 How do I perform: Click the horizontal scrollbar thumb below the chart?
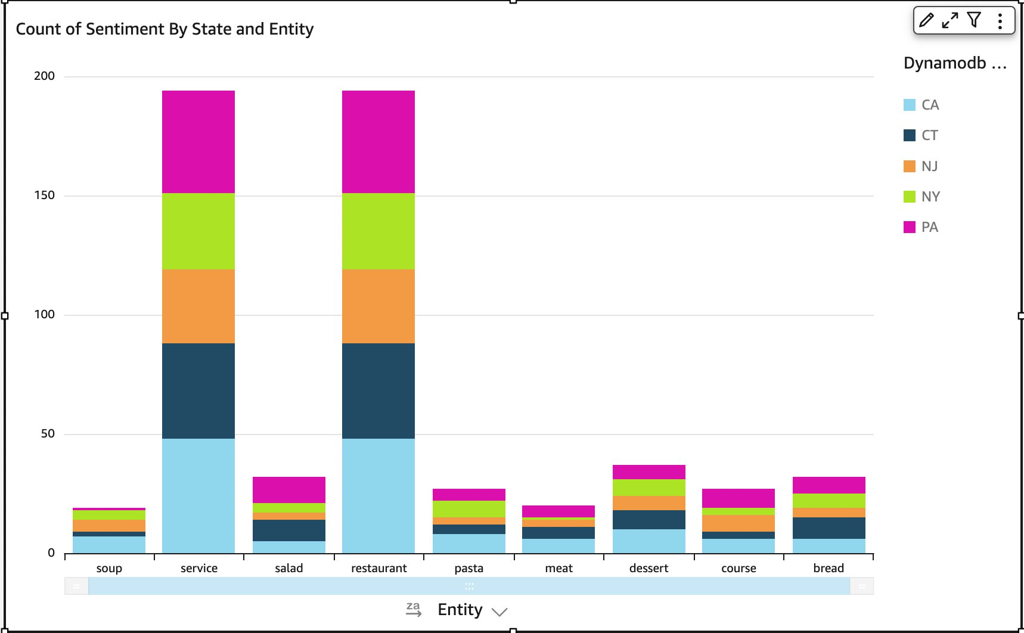pyautogui.click(x=469, y=586)
